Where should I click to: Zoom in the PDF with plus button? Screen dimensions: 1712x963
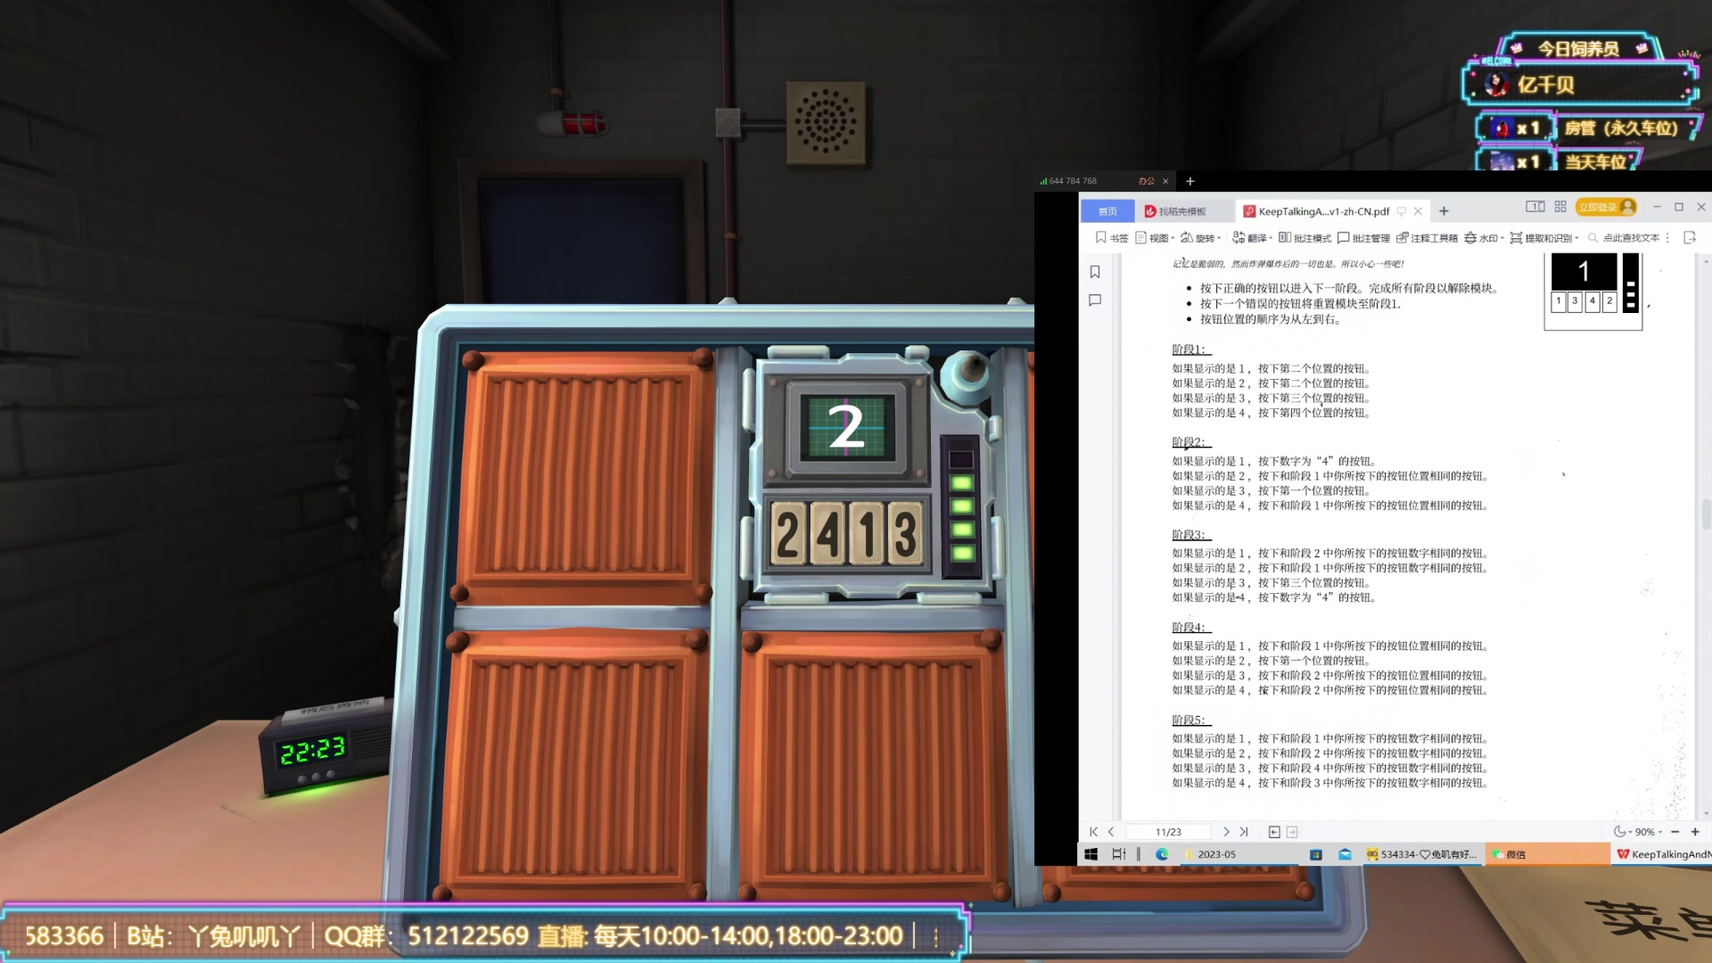point(1695,832)
